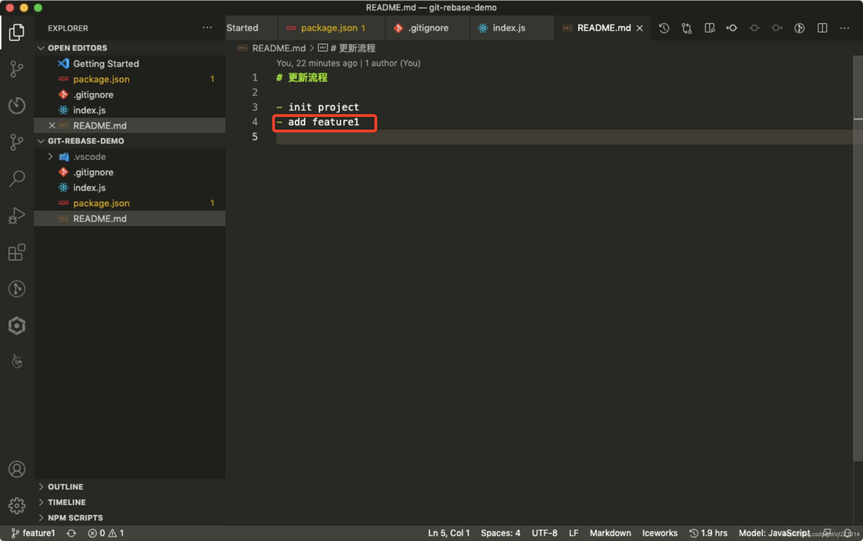
Task: Open the Run and Debug view
Action: pos(17,215)
